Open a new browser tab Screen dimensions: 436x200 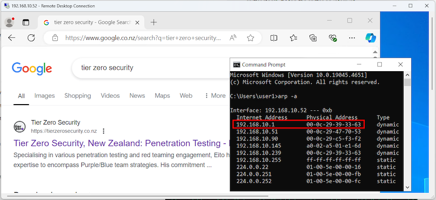click(154, 22)
